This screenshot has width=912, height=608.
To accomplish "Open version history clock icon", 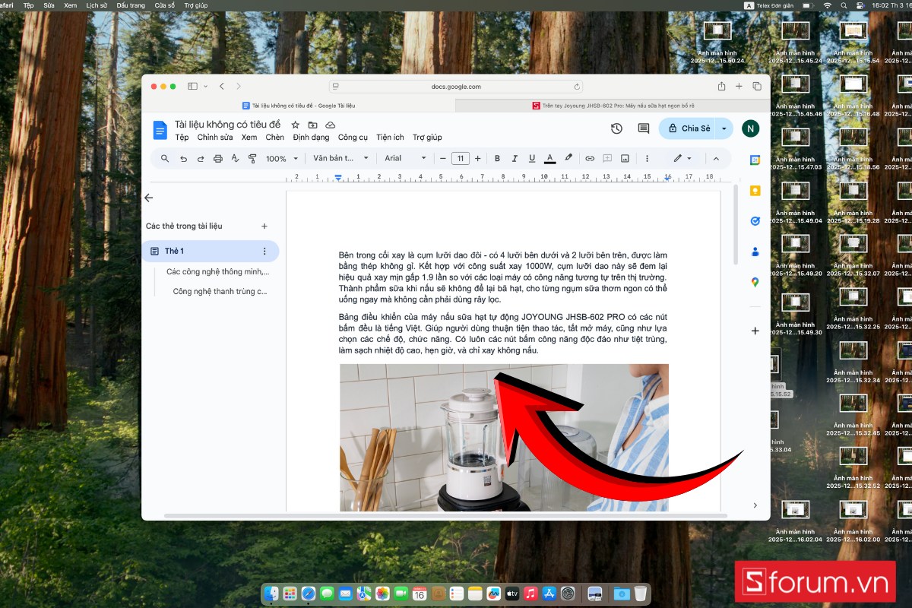I will pos(616,129).
